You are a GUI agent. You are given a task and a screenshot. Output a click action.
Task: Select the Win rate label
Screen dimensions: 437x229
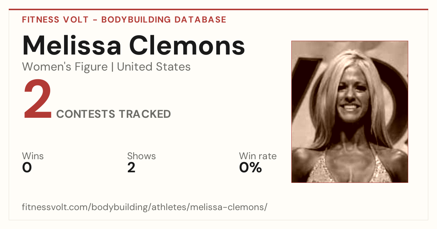tap(257, 156)
